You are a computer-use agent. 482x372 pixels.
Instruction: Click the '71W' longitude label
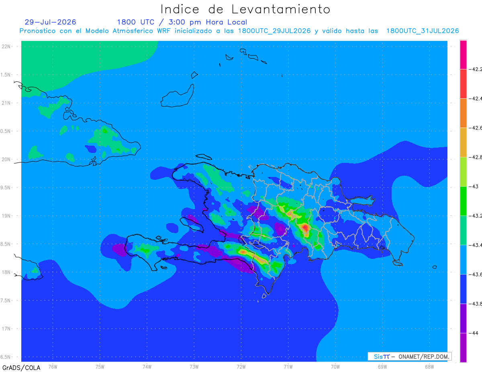click(x=288, y=366)
